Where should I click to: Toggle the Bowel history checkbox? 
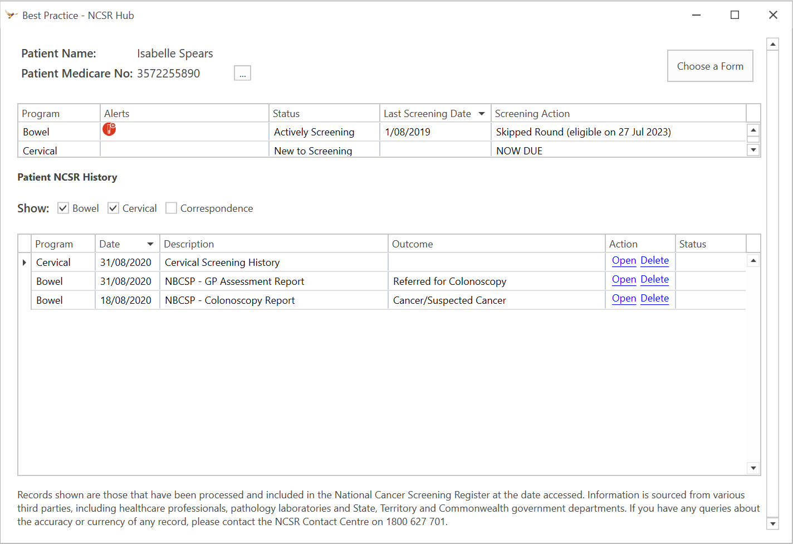(63, 208)
